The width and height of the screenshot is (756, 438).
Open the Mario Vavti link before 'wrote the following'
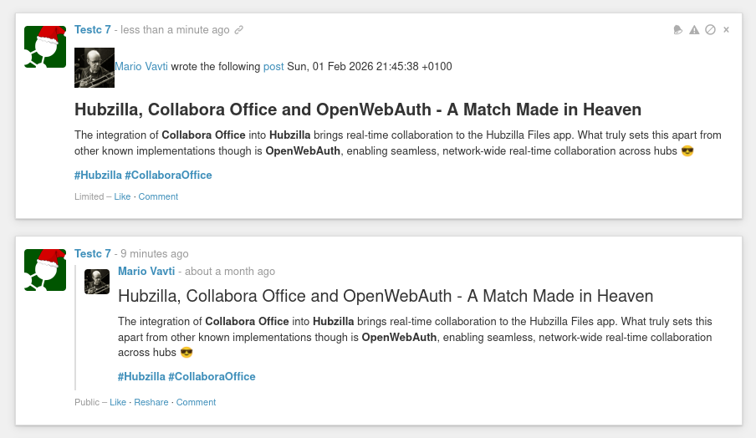click(141, 67)
